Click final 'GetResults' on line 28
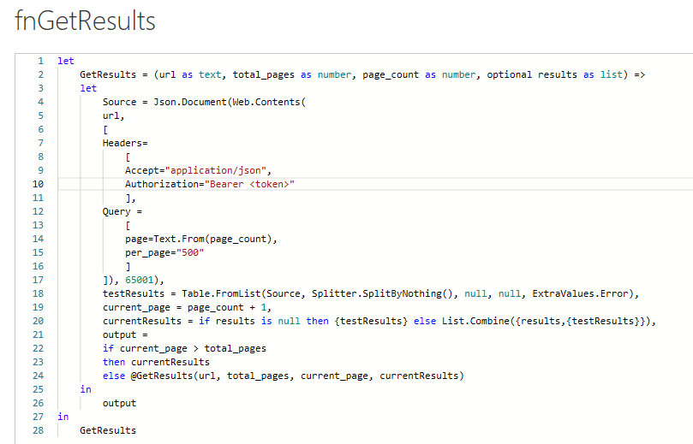 click(108, 430)
